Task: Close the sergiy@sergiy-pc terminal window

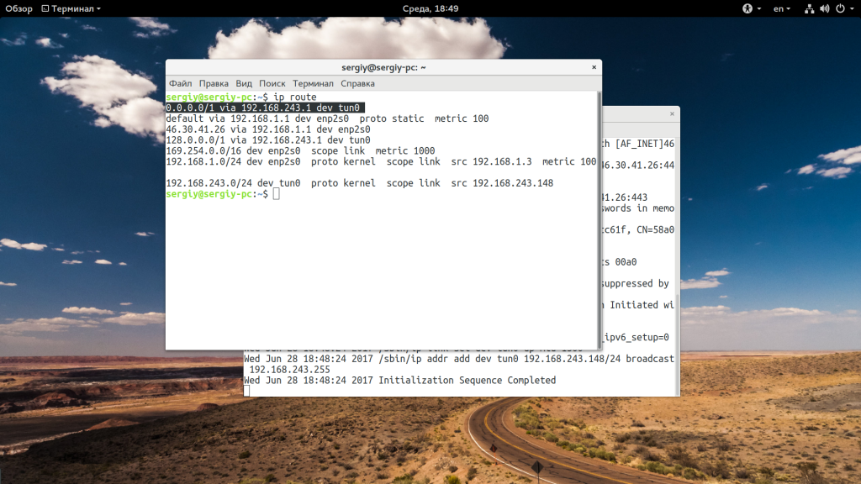Action: (x=594, y=67)
